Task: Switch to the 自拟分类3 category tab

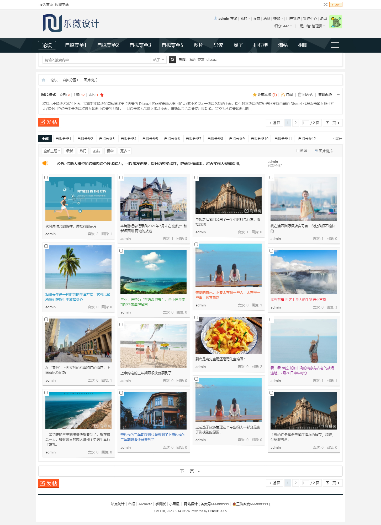Action: (x=107, y=139)
